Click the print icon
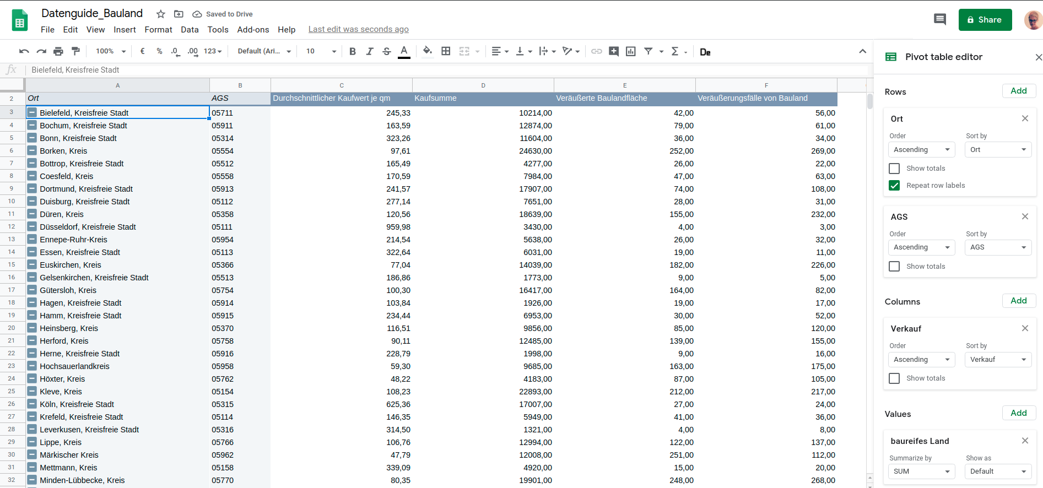This screenshot has height=488, width=1043. pos(58,51)
